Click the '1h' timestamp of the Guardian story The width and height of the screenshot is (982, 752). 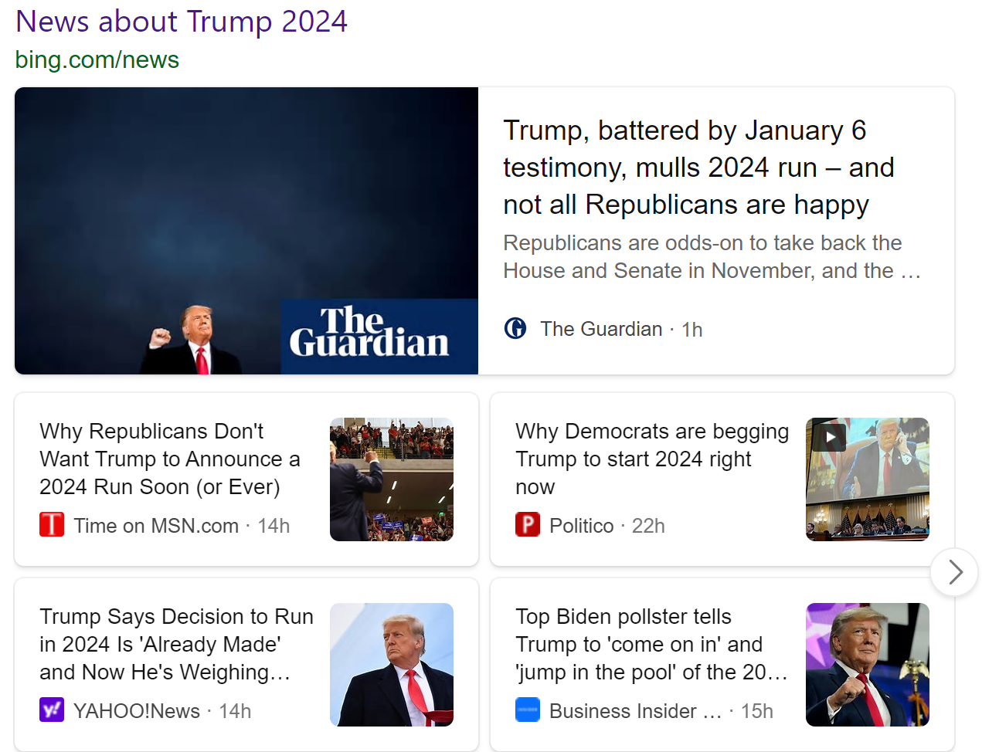click(x=692, y=330)
